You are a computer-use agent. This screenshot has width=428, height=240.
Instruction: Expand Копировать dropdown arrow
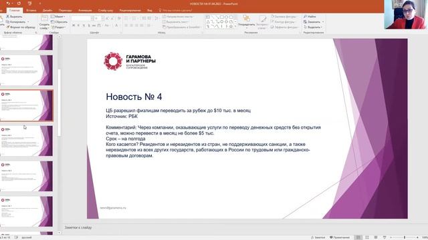(28, 22)
